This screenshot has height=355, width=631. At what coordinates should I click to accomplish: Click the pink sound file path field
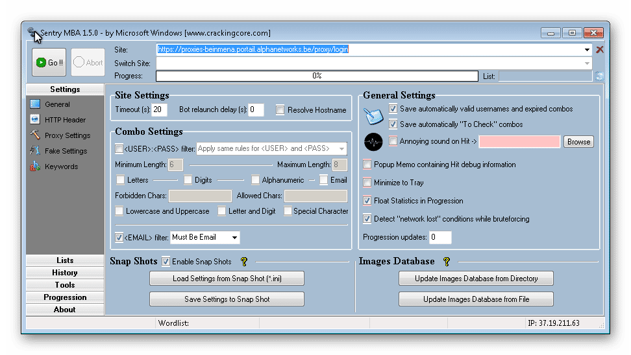[x=519, y=142]
